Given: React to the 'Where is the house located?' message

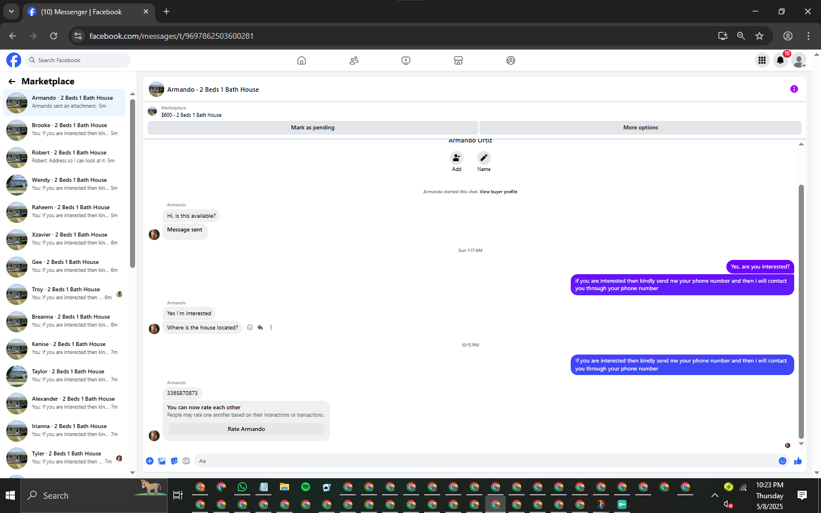Looking at the screenshot, I should (x=250, y=327).
